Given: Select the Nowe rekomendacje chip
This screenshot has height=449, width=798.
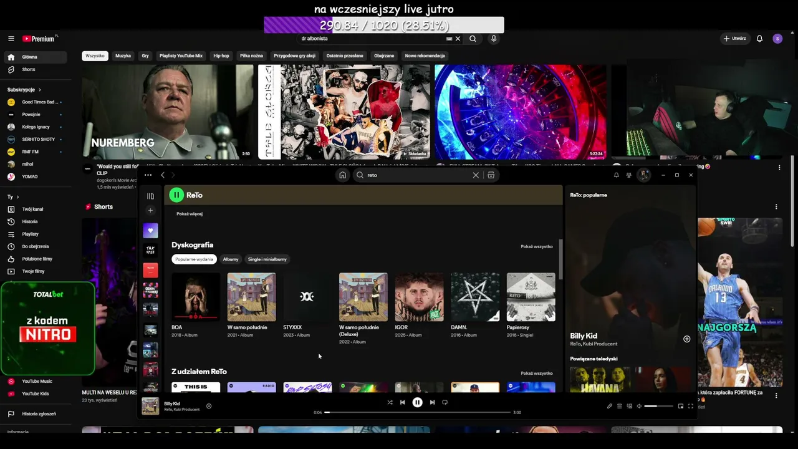Looking at the screenshot, I should (x=425, y=56).
